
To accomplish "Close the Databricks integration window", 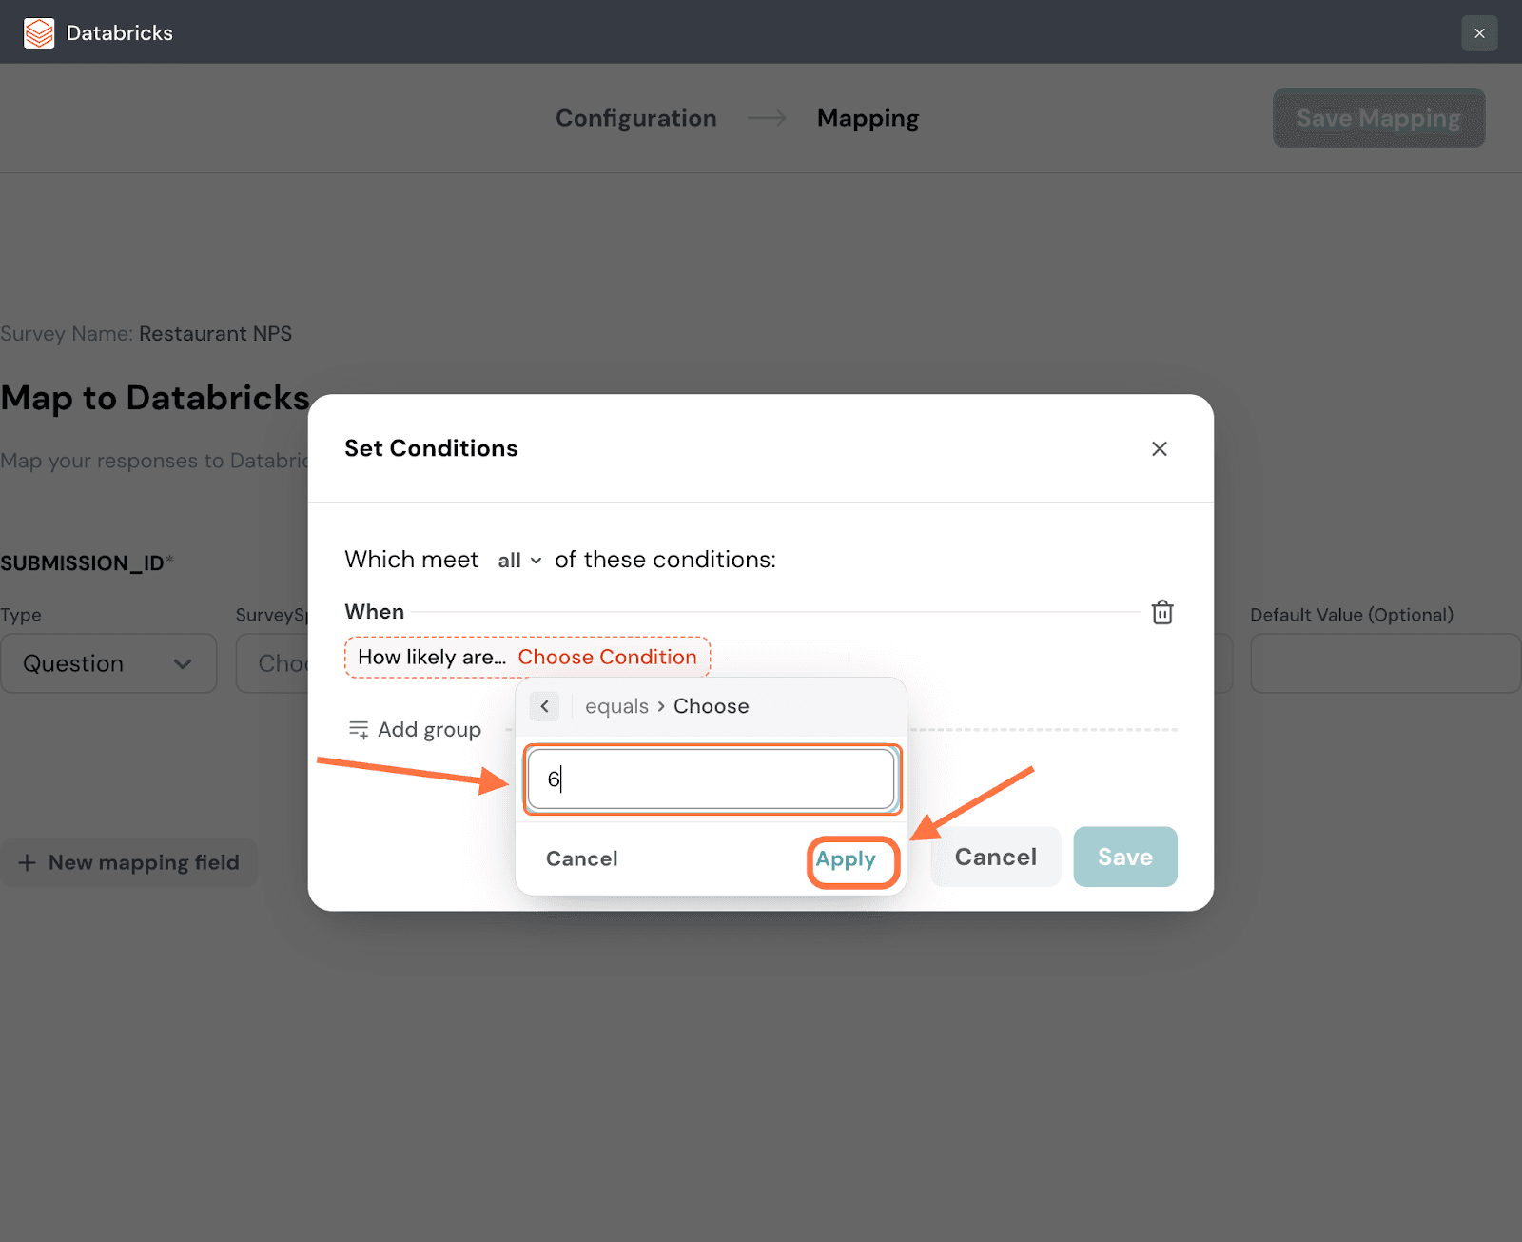I will tap(1478, 33).
